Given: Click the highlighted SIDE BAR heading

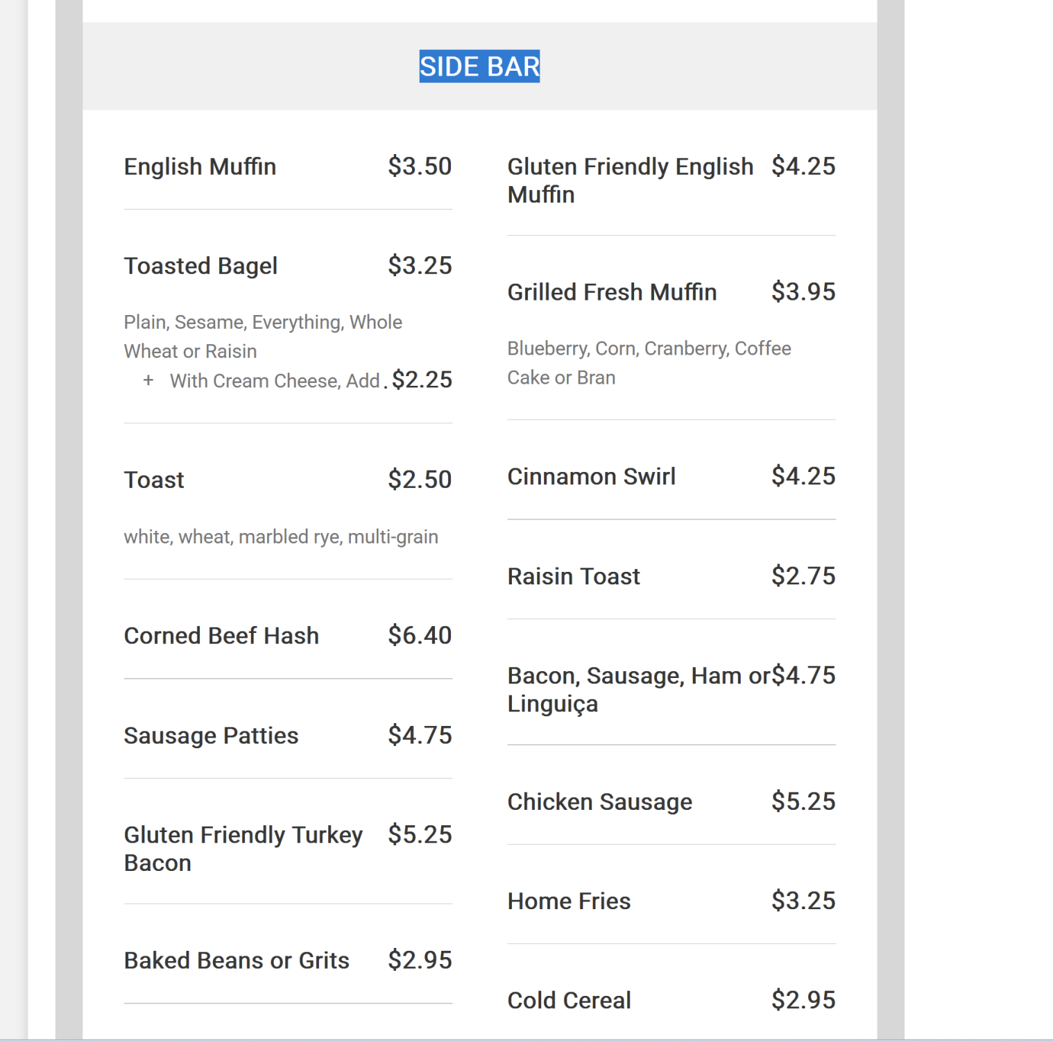Looking at the screenshot, I should [x=479, y=67].
